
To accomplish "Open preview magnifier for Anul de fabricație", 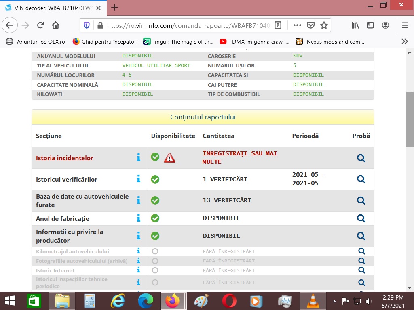I will click(x=361, y=218).
